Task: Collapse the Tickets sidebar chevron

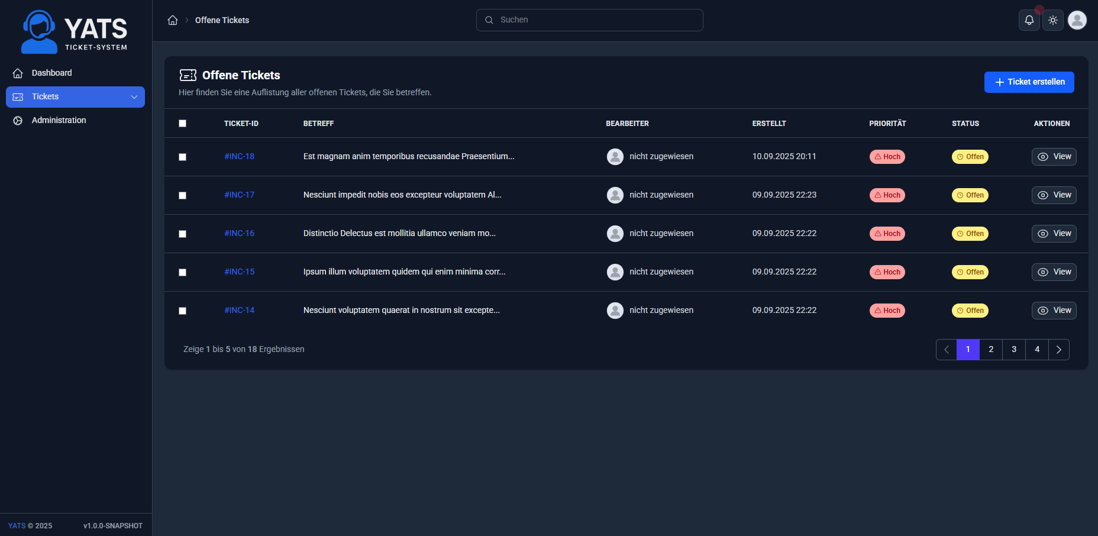Action: (135, 96)
